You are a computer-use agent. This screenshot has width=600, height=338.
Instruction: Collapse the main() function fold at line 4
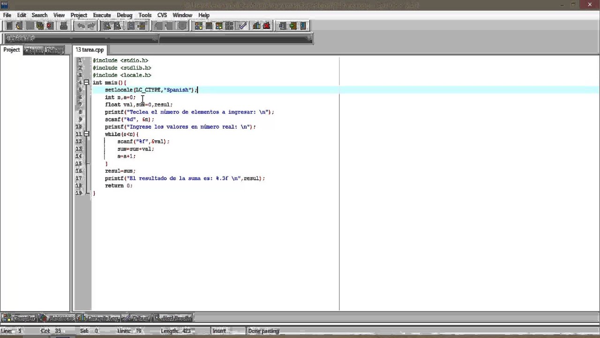pyautogui.click(x=86, y=83)
